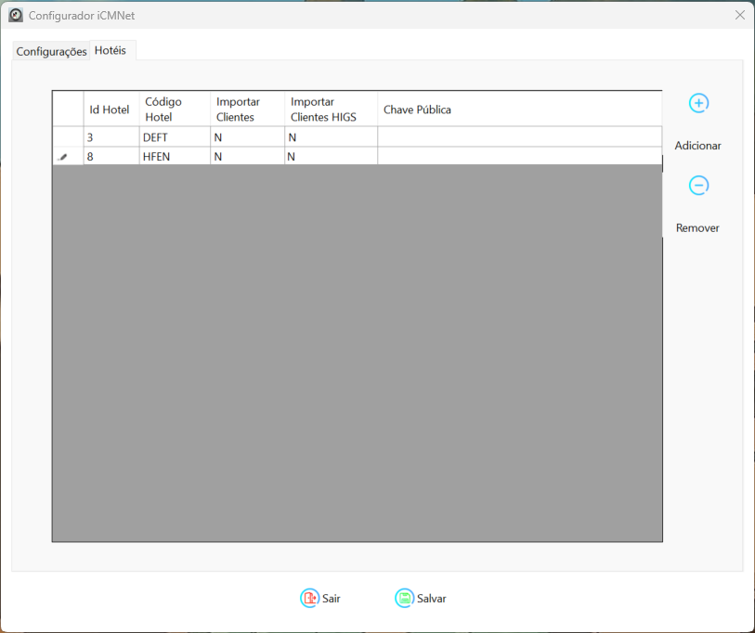This screenshot has width=755, height=633.
Task: Click Importar Clientes cell in DEFT row
Action: (248, 137)
